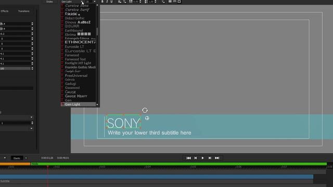Jump to the end of the clip
This screenshot has width=333, height=187.
(x=217, y=158)
